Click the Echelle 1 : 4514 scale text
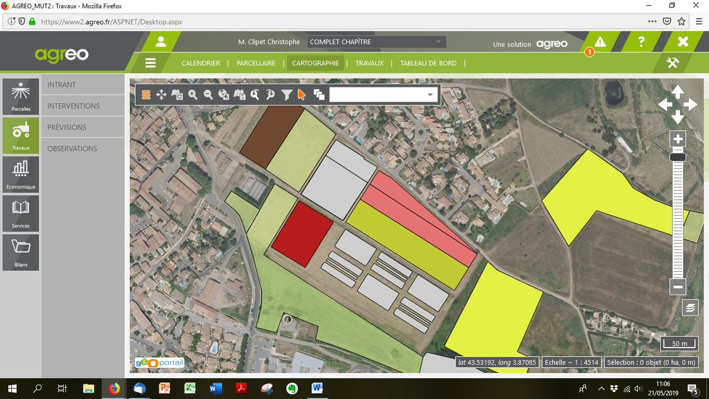Image resolution: width=709 pixels, height=399 pixels. pyautogui.click(x=571, y=362)
